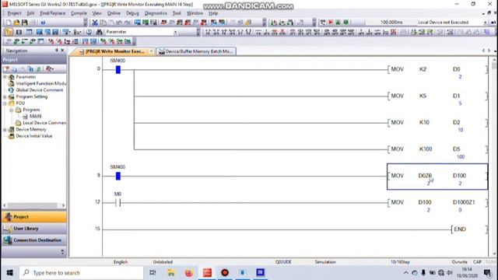This screenshot has height=280, width=498.
Task: Close the PRG Write Monitor tab
Action: pos(151,51)
